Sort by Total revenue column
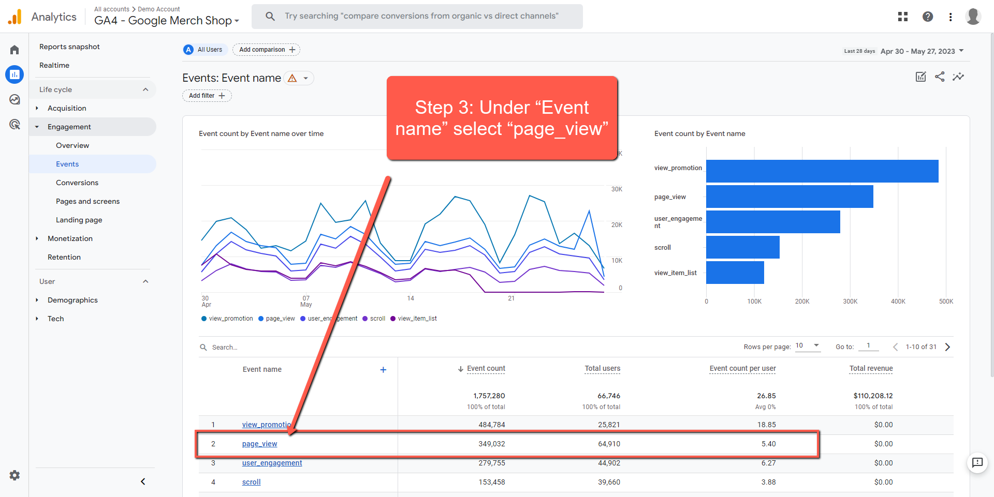 tap(871, 369)
